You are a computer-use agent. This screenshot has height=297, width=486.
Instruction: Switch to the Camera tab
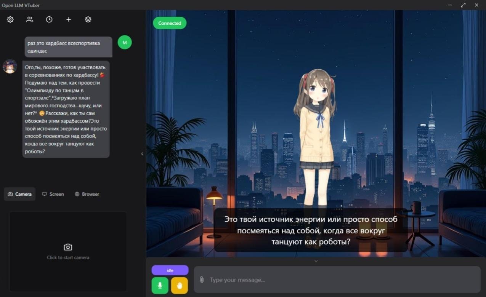20,194
